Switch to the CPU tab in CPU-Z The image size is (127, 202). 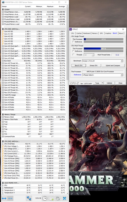73,33
